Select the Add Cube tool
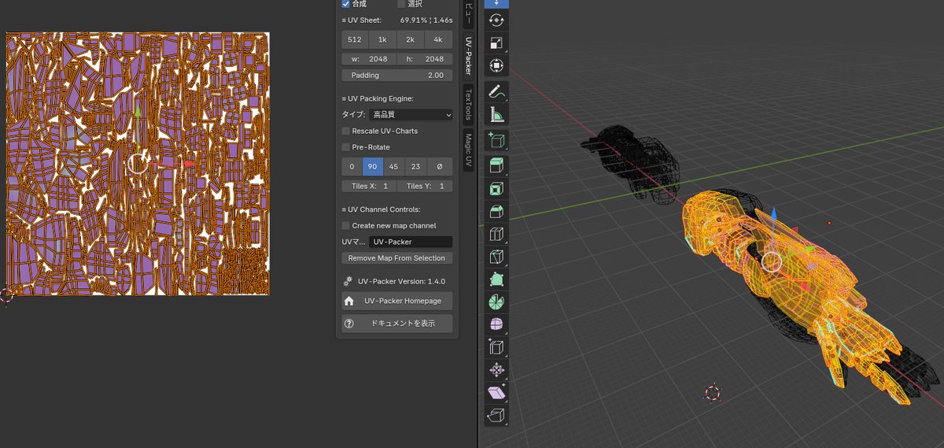Viewport: 944px width, 448px height. point(496,142)
